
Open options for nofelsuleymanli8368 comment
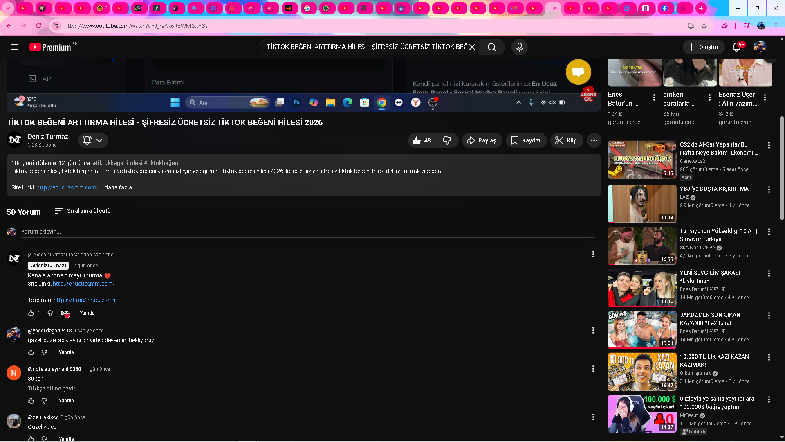593,369
